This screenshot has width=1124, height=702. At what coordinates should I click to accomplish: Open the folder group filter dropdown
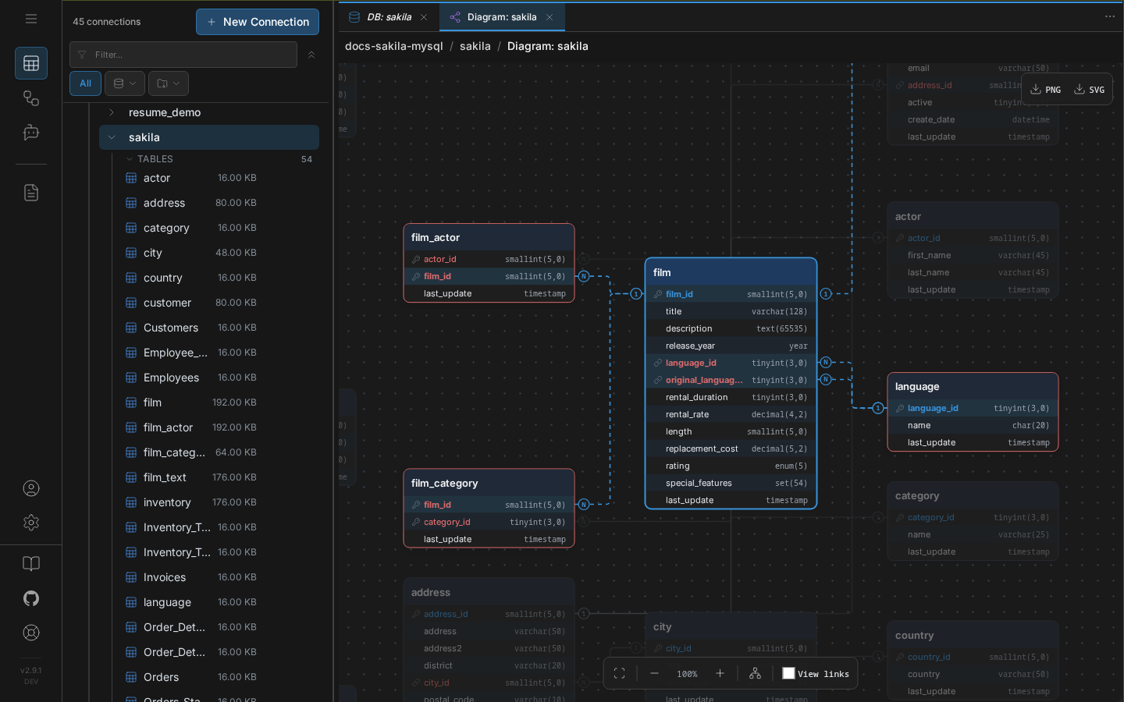click(x=168, y=83)
